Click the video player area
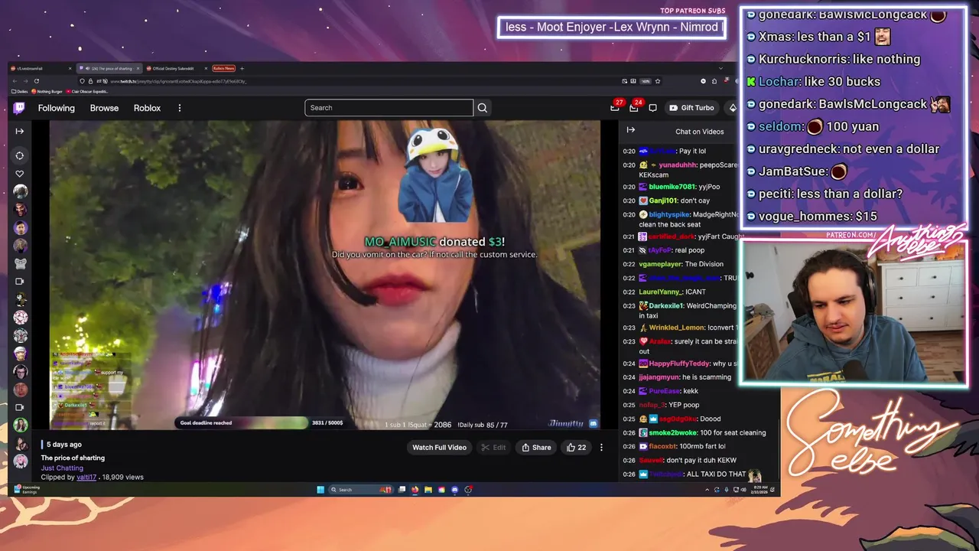The image size is (979, 551). (325, 274)
